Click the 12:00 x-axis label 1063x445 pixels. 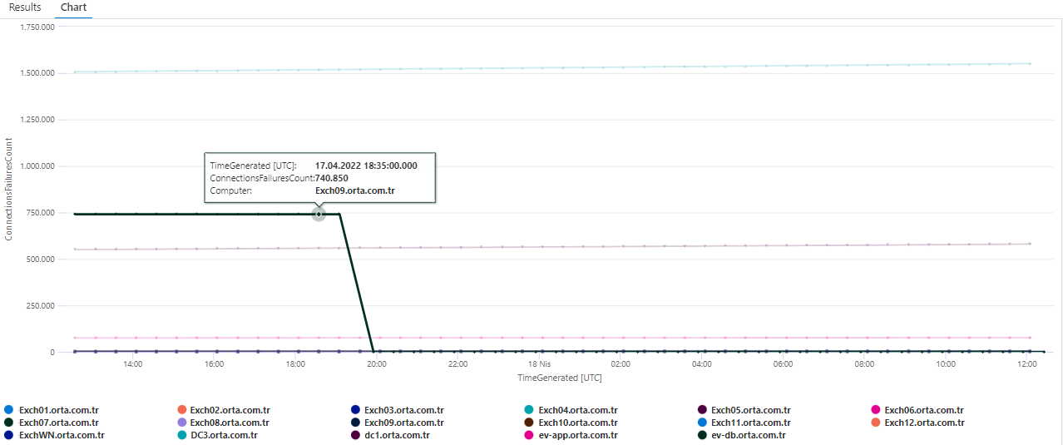(1027, 363)
